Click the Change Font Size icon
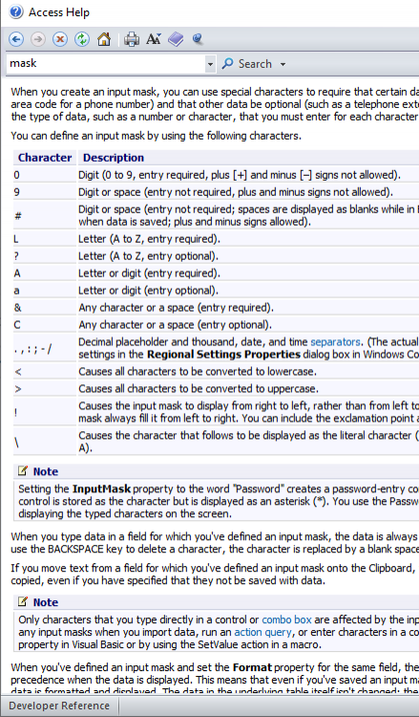 (154, 39)
